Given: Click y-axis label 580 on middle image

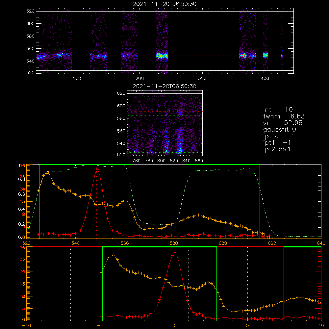Looking at the screenshot, I should pyautogui.click(x=121, y=118).
